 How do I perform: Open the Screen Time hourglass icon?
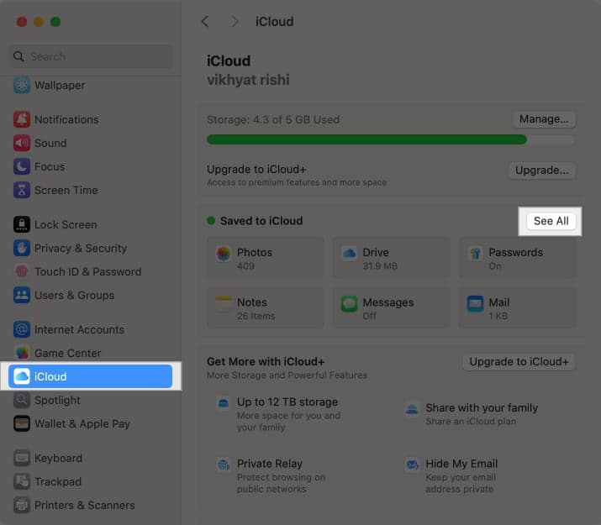22,190
